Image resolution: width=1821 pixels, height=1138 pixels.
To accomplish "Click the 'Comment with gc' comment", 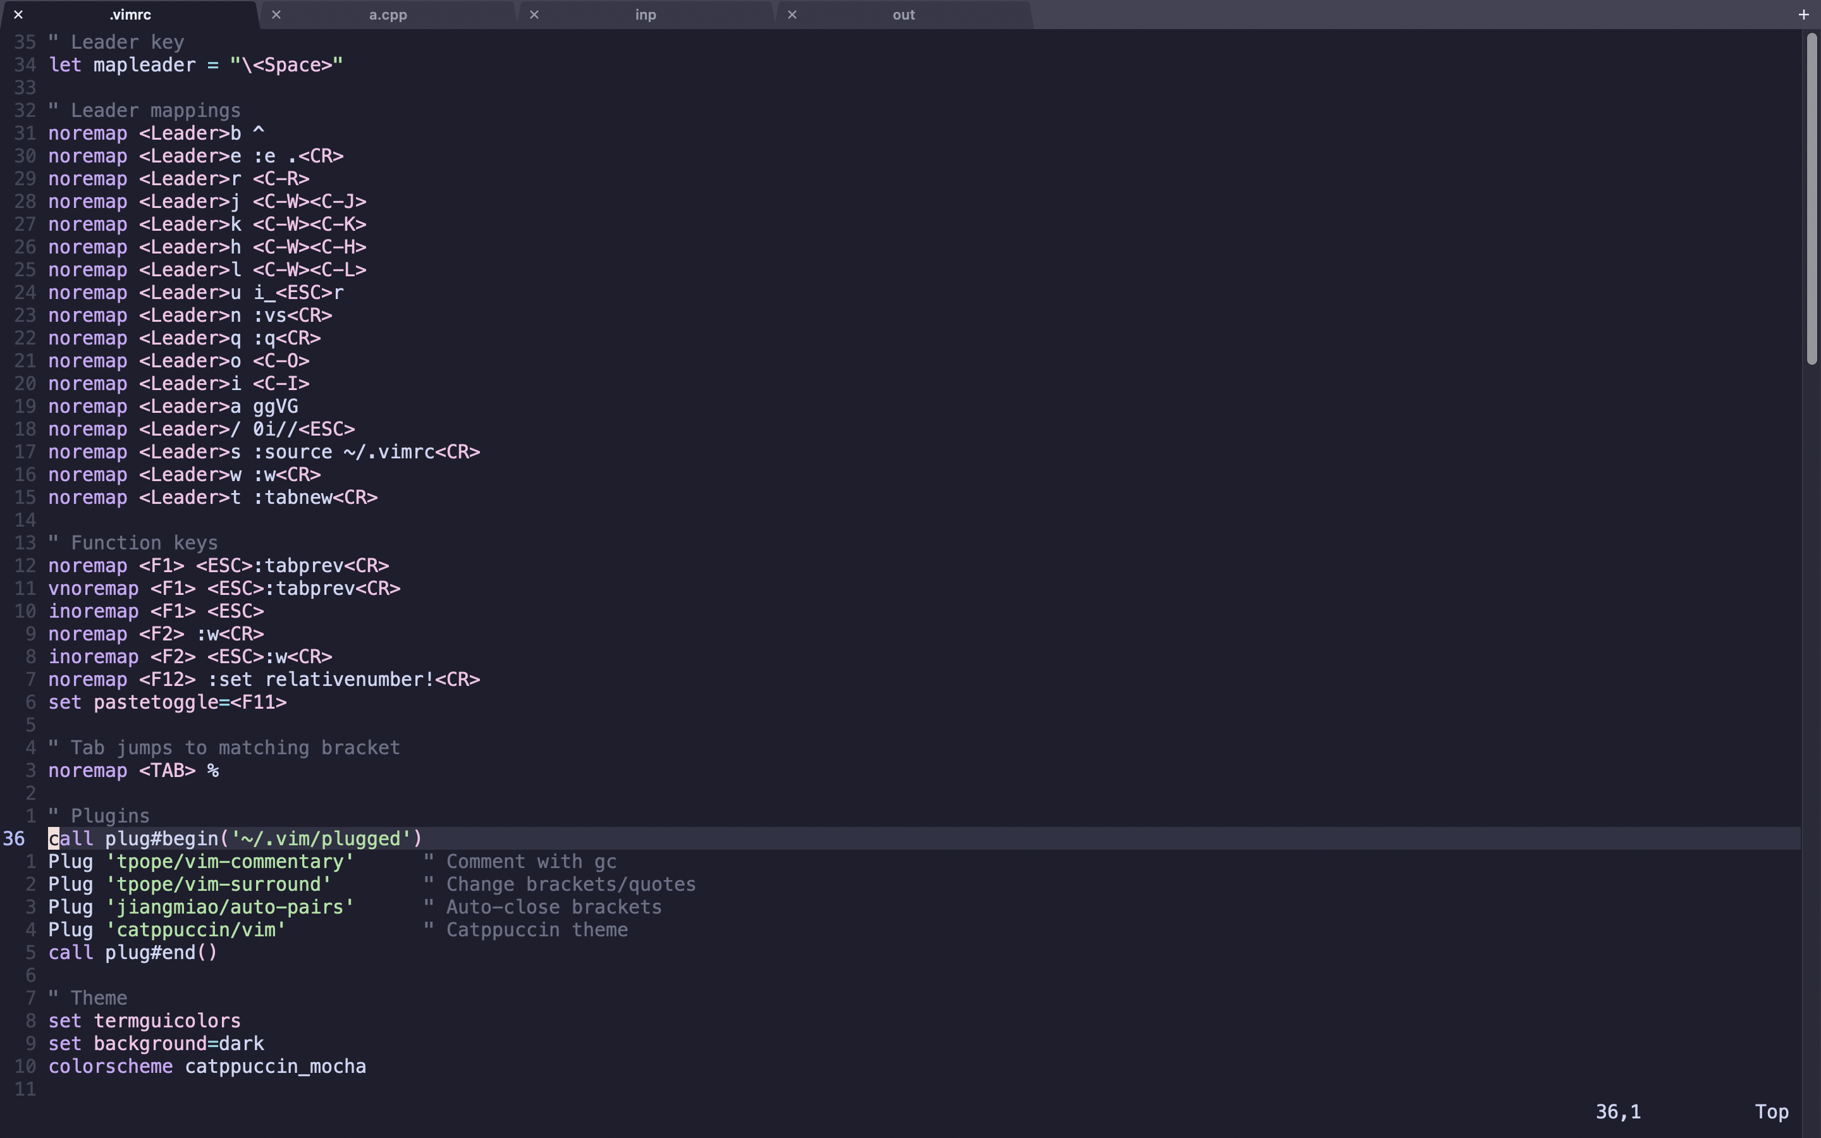I will pyautogui.click(x=520, y=862).
